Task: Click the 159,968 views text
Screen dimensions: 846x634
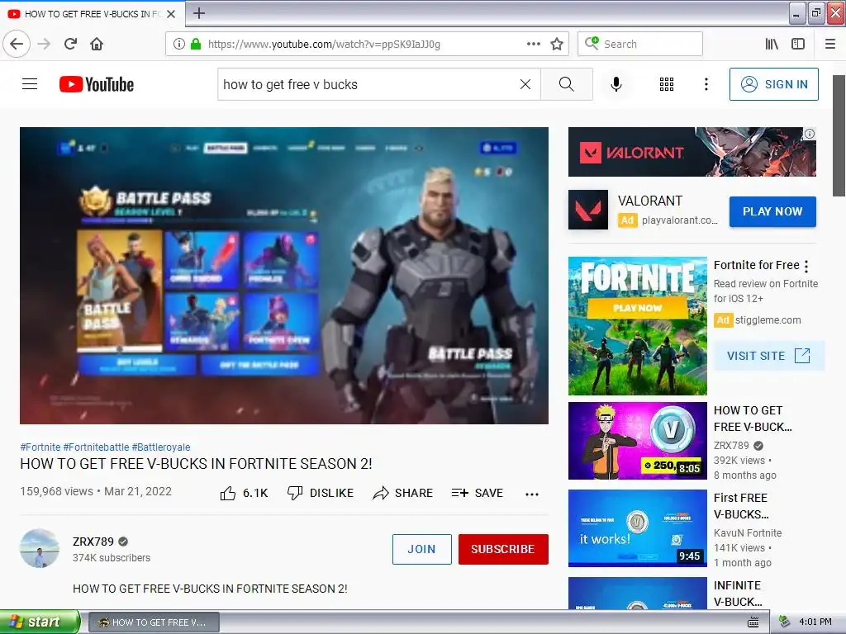Action: pyautogui.click(x=57, y=491)
